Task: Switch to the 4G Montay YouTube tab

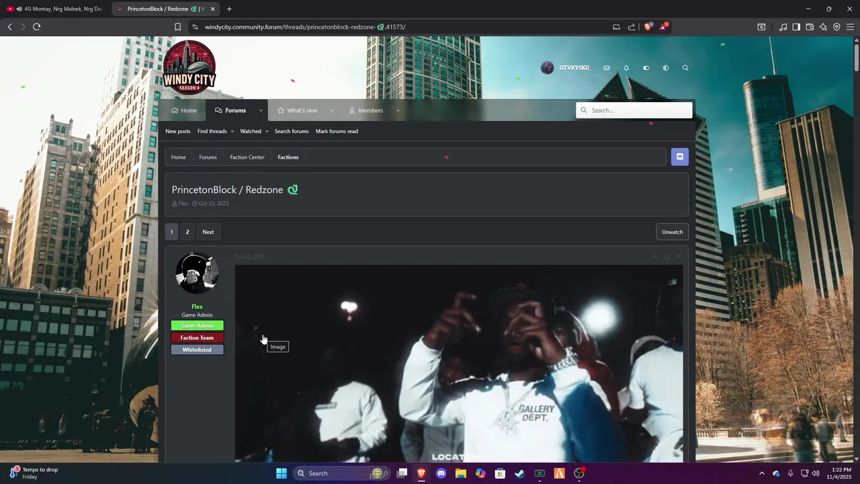Action: pos(54,9)
